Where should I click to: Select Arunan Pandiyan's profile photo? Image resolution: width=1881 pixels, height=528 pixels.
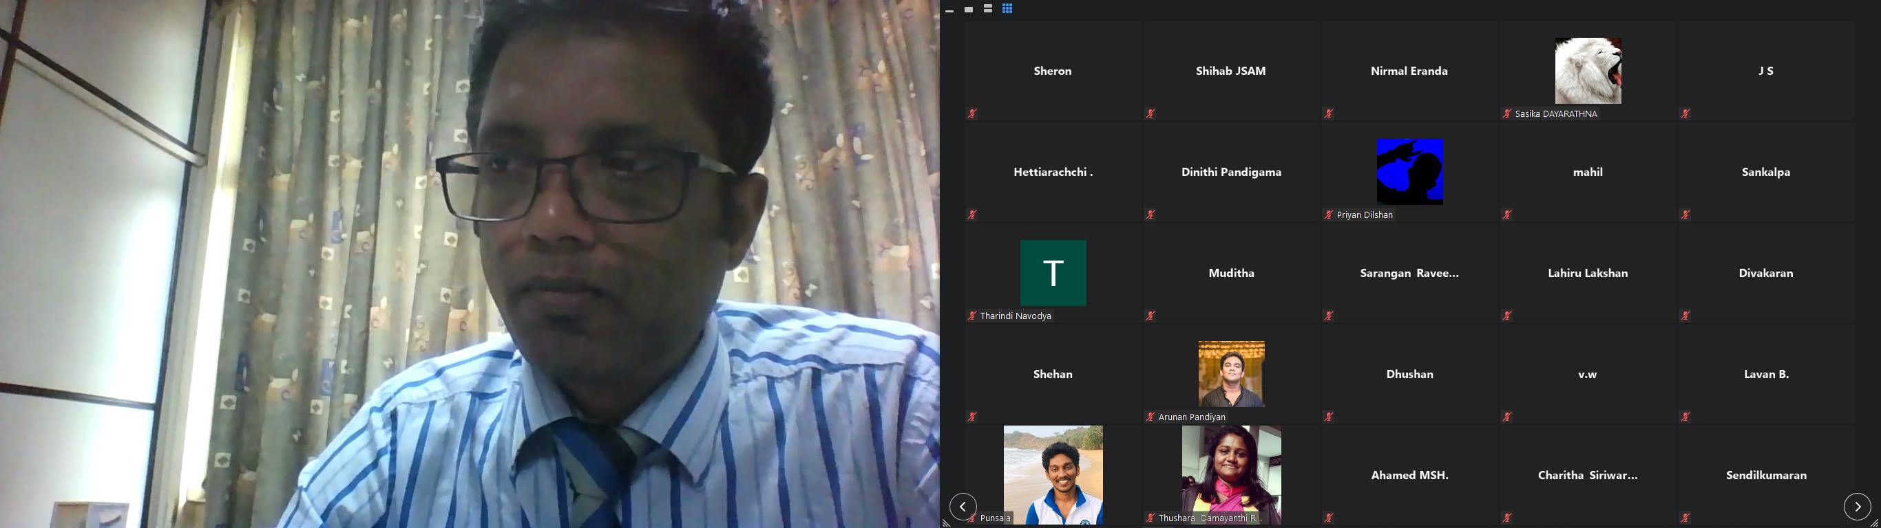click(1231, 374)
